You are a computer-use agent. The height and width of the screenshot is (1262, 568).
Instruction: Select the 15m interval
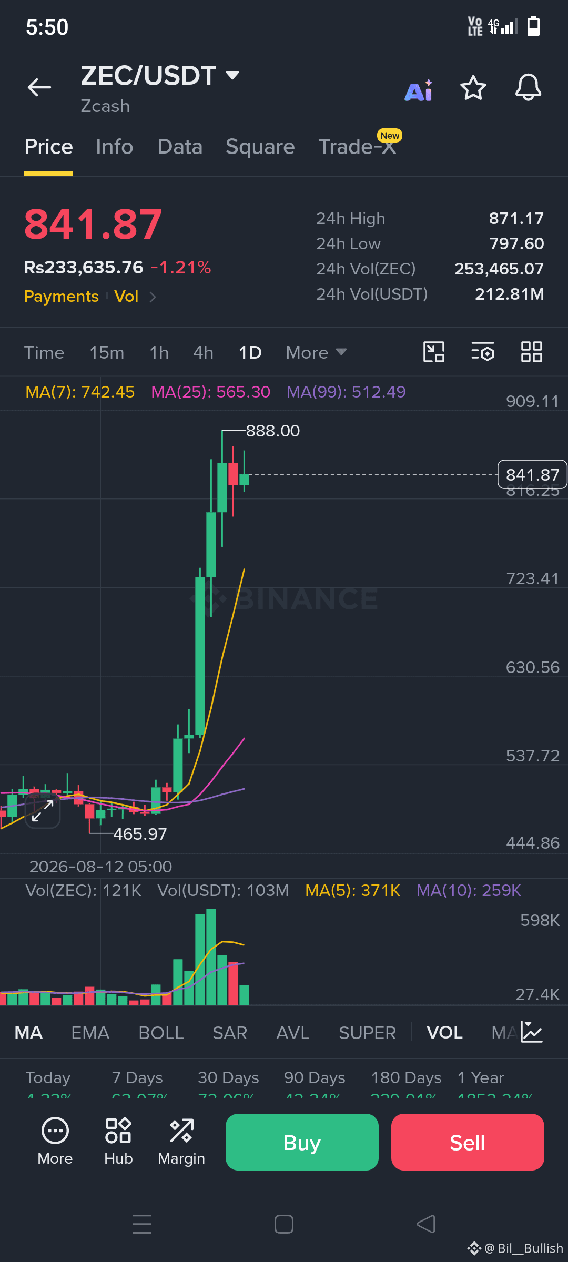pos(107,352)
